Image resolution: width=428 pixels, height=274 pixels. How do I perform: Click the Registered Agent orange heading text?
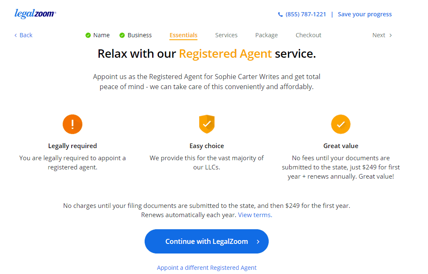pyautogui.click(x=226, y=54)
